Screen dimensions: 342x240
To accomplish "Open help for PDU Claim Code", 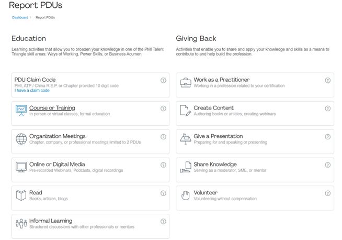I will point(163,80).
